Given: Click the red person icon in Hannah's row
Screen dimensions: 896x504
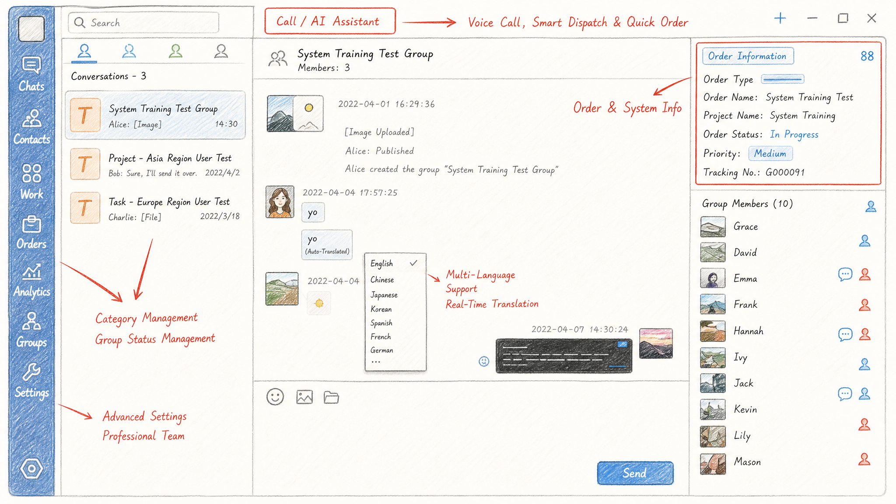Looking at the screenshot, I should pyautogui.click(x=864, y=335).
